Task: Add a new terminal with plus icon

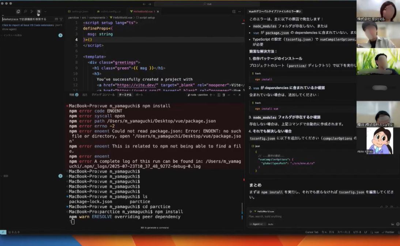Action: pos(211,95)
